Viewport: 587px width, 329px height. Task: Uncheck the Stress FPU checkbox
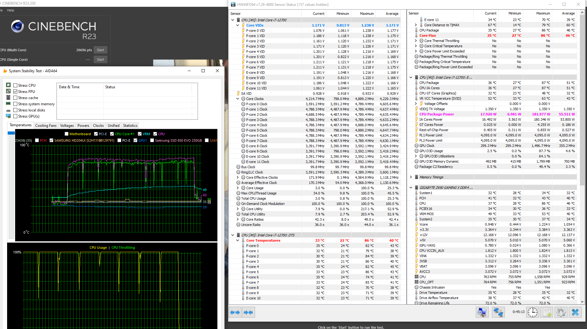point(15,92)
